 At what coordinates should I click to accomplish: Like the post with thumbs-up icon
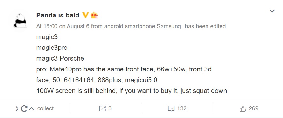pos(243,108)
